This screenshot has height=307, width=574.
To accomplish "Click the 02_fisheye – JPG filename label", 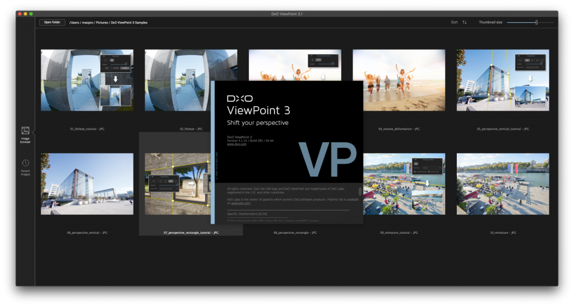I will click(191, 129).
